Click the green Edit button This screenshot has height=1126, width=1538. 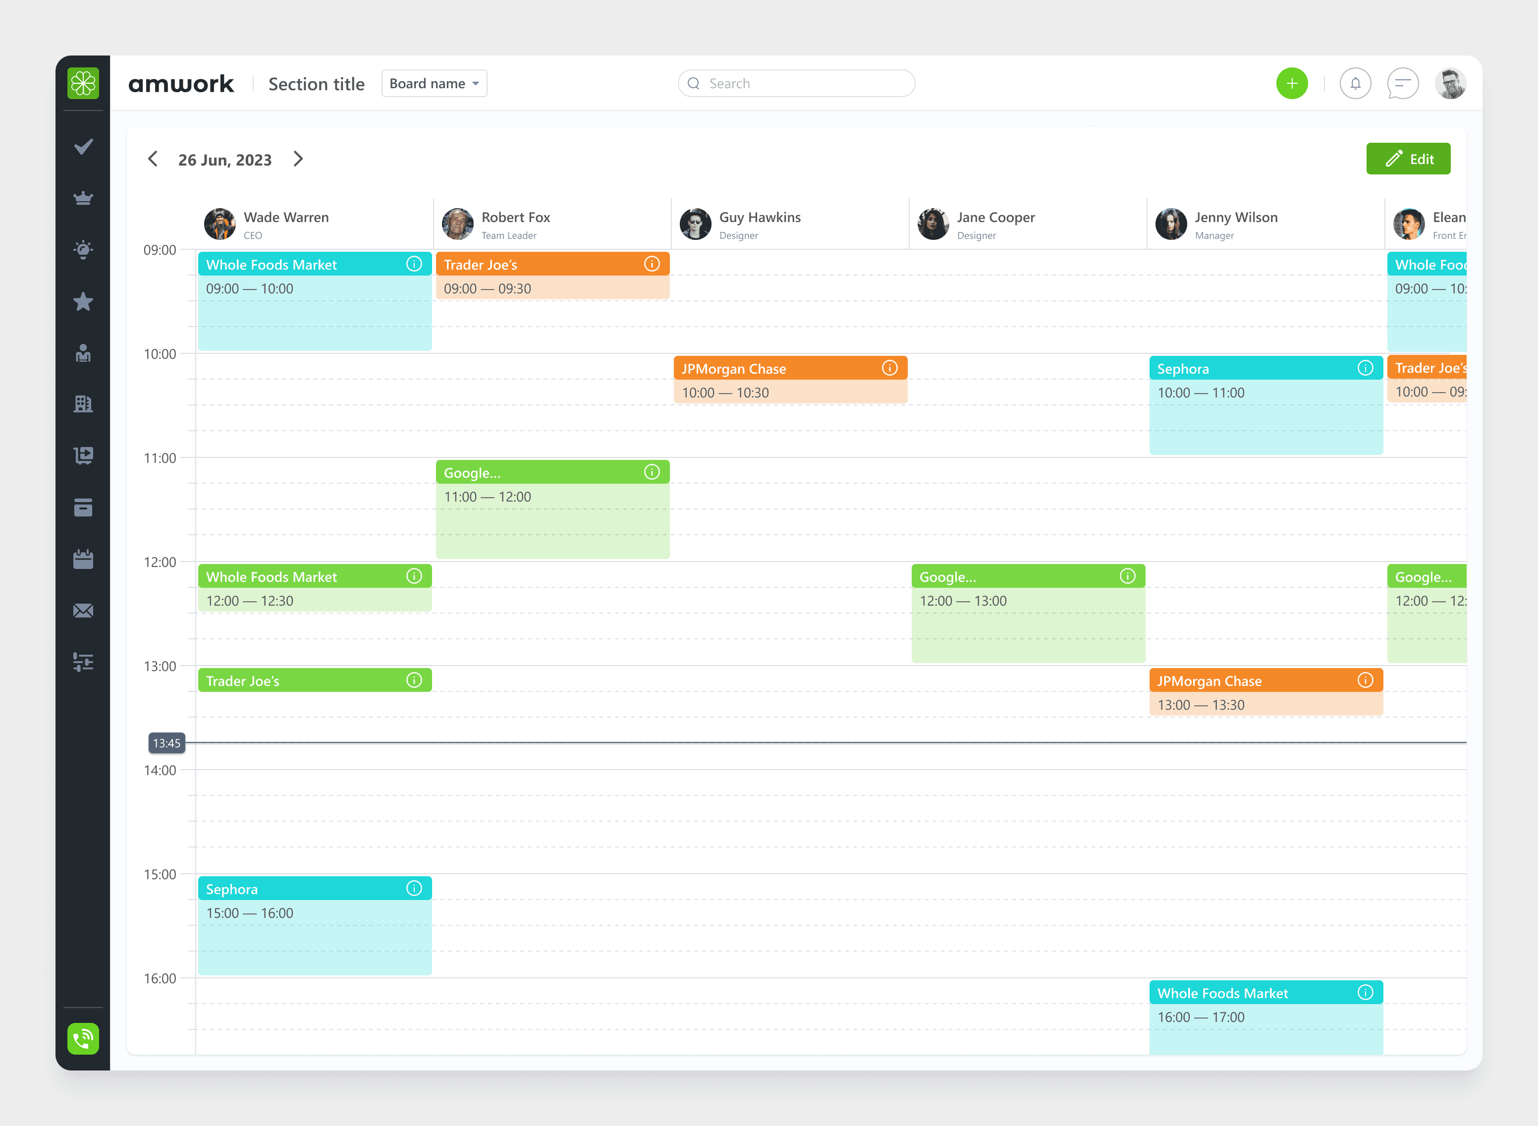click(x=1408, y=159)
